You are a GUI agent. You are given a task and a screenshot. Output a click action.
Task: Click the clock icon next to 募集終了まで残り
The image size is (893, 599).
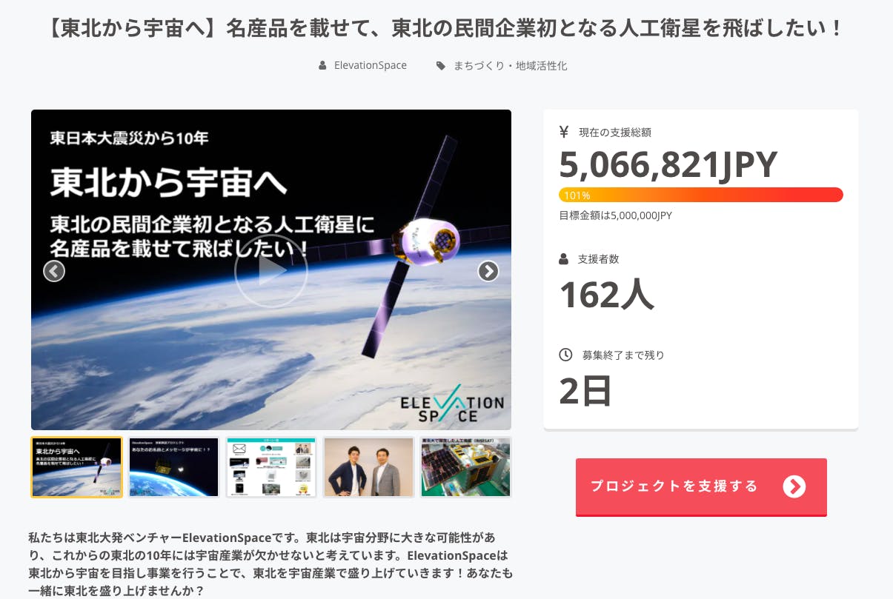click(565, 355)
